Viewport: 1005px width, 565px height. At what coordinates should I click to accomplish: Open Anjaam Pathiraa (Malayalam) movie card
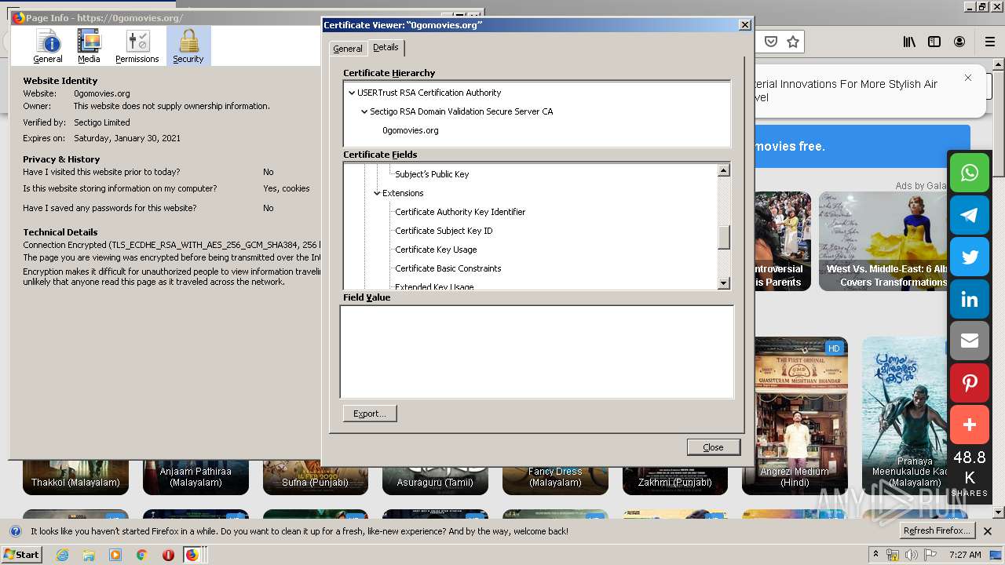196,477
